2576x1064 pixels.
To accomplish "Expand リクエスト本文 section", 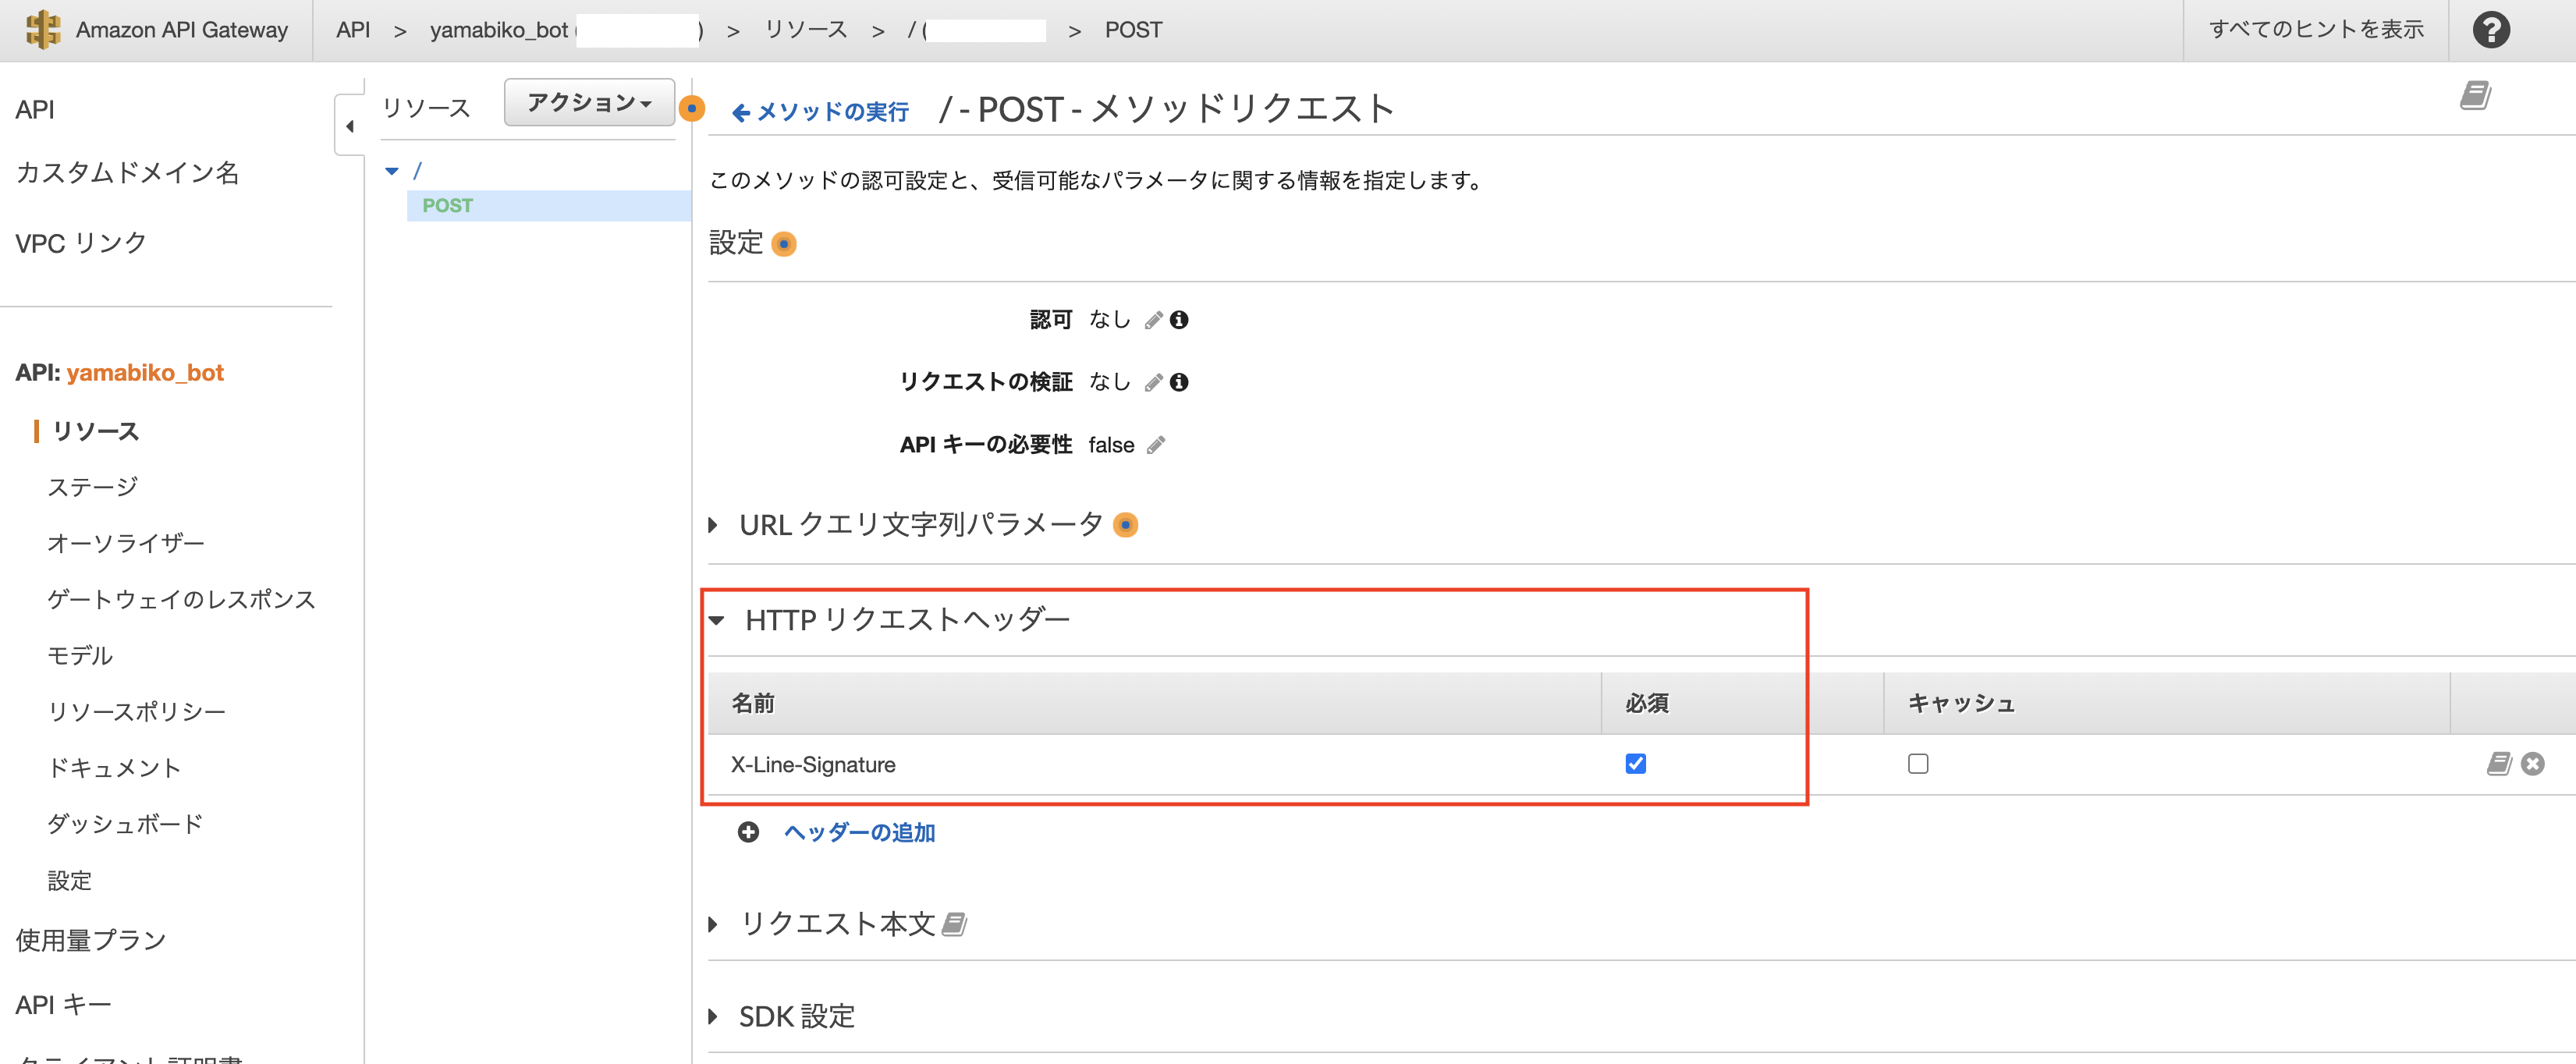I will 713,924.
